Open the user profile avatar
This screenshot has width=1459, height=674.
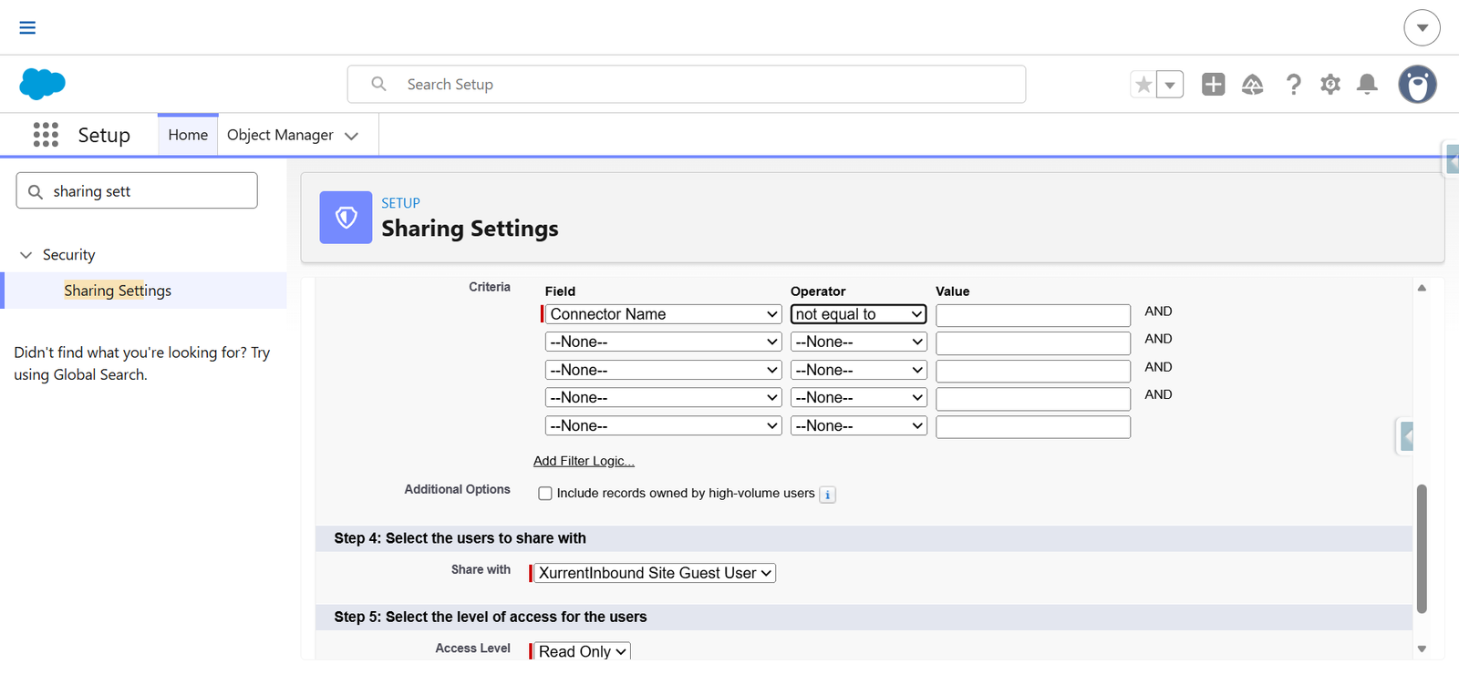pyautogui.click(x=1418, y=84)
